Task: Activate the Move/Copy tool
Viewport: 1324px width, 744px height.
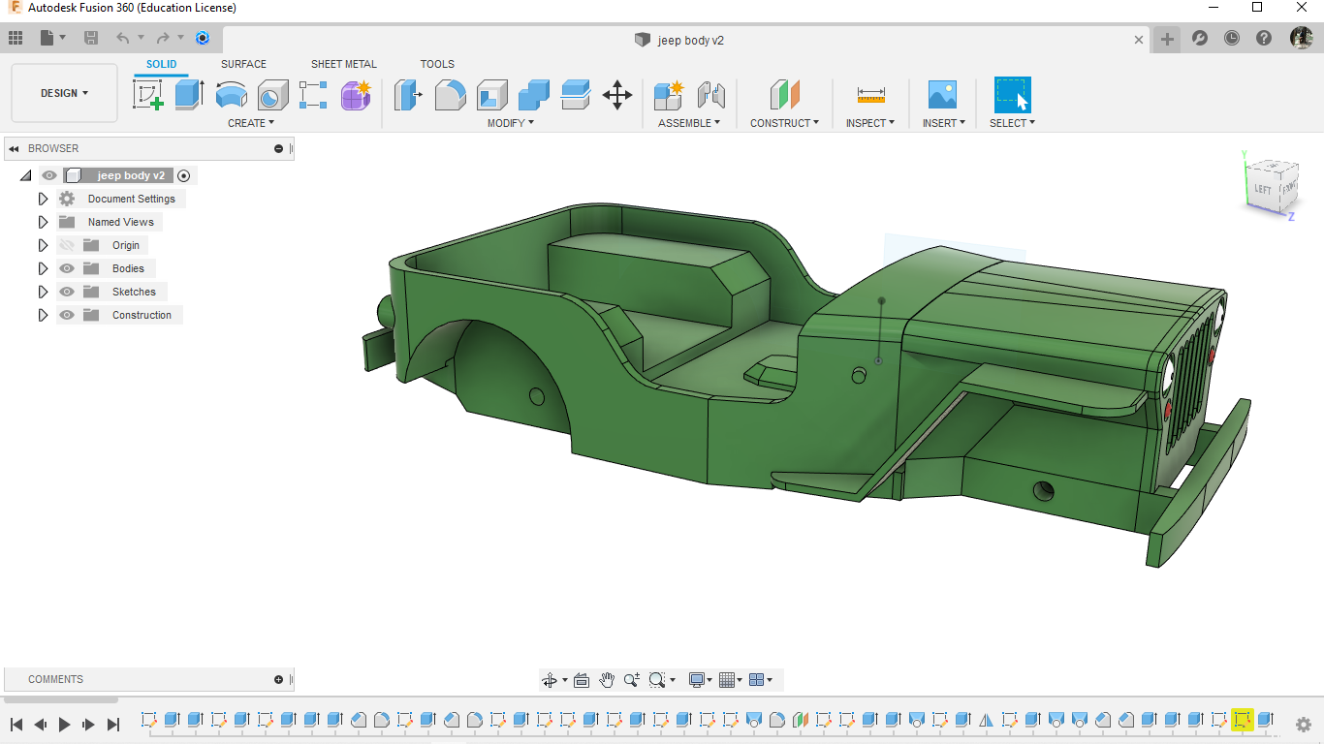Action: click(617, 95)
